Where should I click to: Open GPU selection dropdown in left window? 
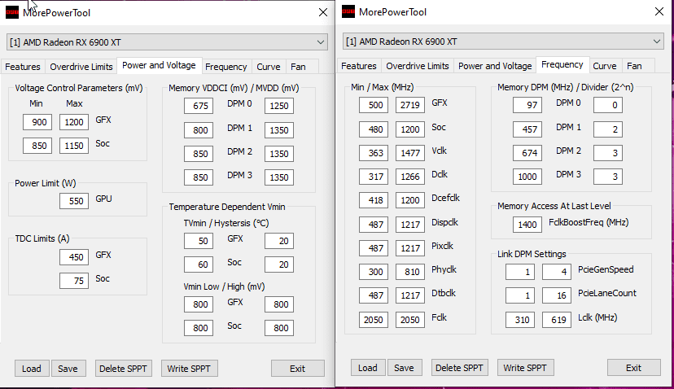pyautogui.click(x=167, y=42)
